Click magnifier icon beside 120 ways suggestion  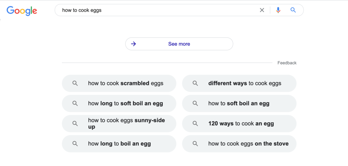point(195,124)
